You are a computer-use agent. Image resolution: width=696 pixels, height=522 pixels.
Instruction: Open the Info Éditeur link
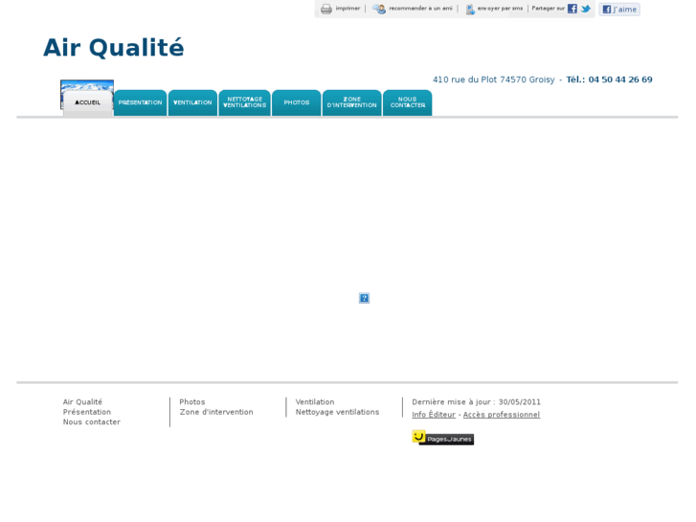click(434, 415)
